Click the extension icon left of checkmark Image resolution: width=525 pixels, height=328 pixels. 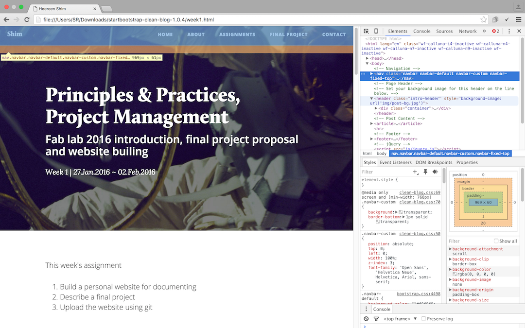(x=495, y=19)
